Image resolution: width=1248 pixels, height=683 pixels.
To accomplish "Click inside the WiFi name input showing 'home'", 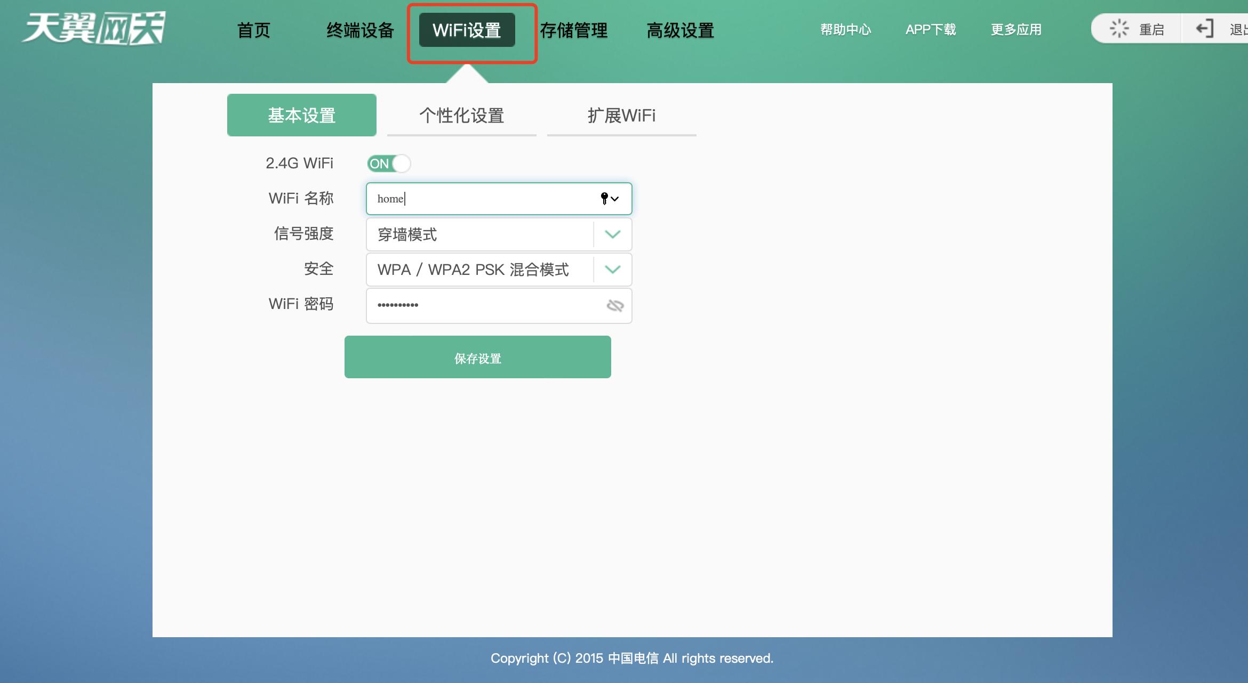I will tap(480, 198).
